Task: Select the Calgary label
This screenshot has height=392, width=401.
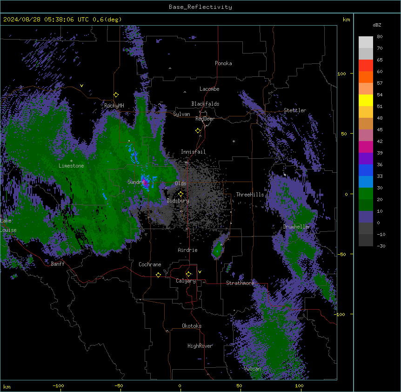Action: [186, 281]
